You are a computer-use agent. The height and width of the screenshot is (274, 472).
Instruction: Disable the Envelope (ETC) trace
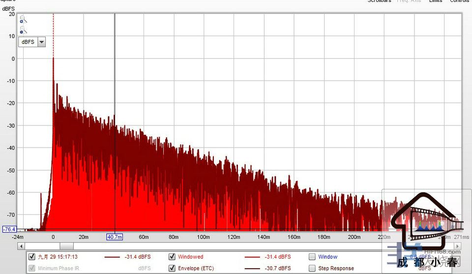click(172, 268)
